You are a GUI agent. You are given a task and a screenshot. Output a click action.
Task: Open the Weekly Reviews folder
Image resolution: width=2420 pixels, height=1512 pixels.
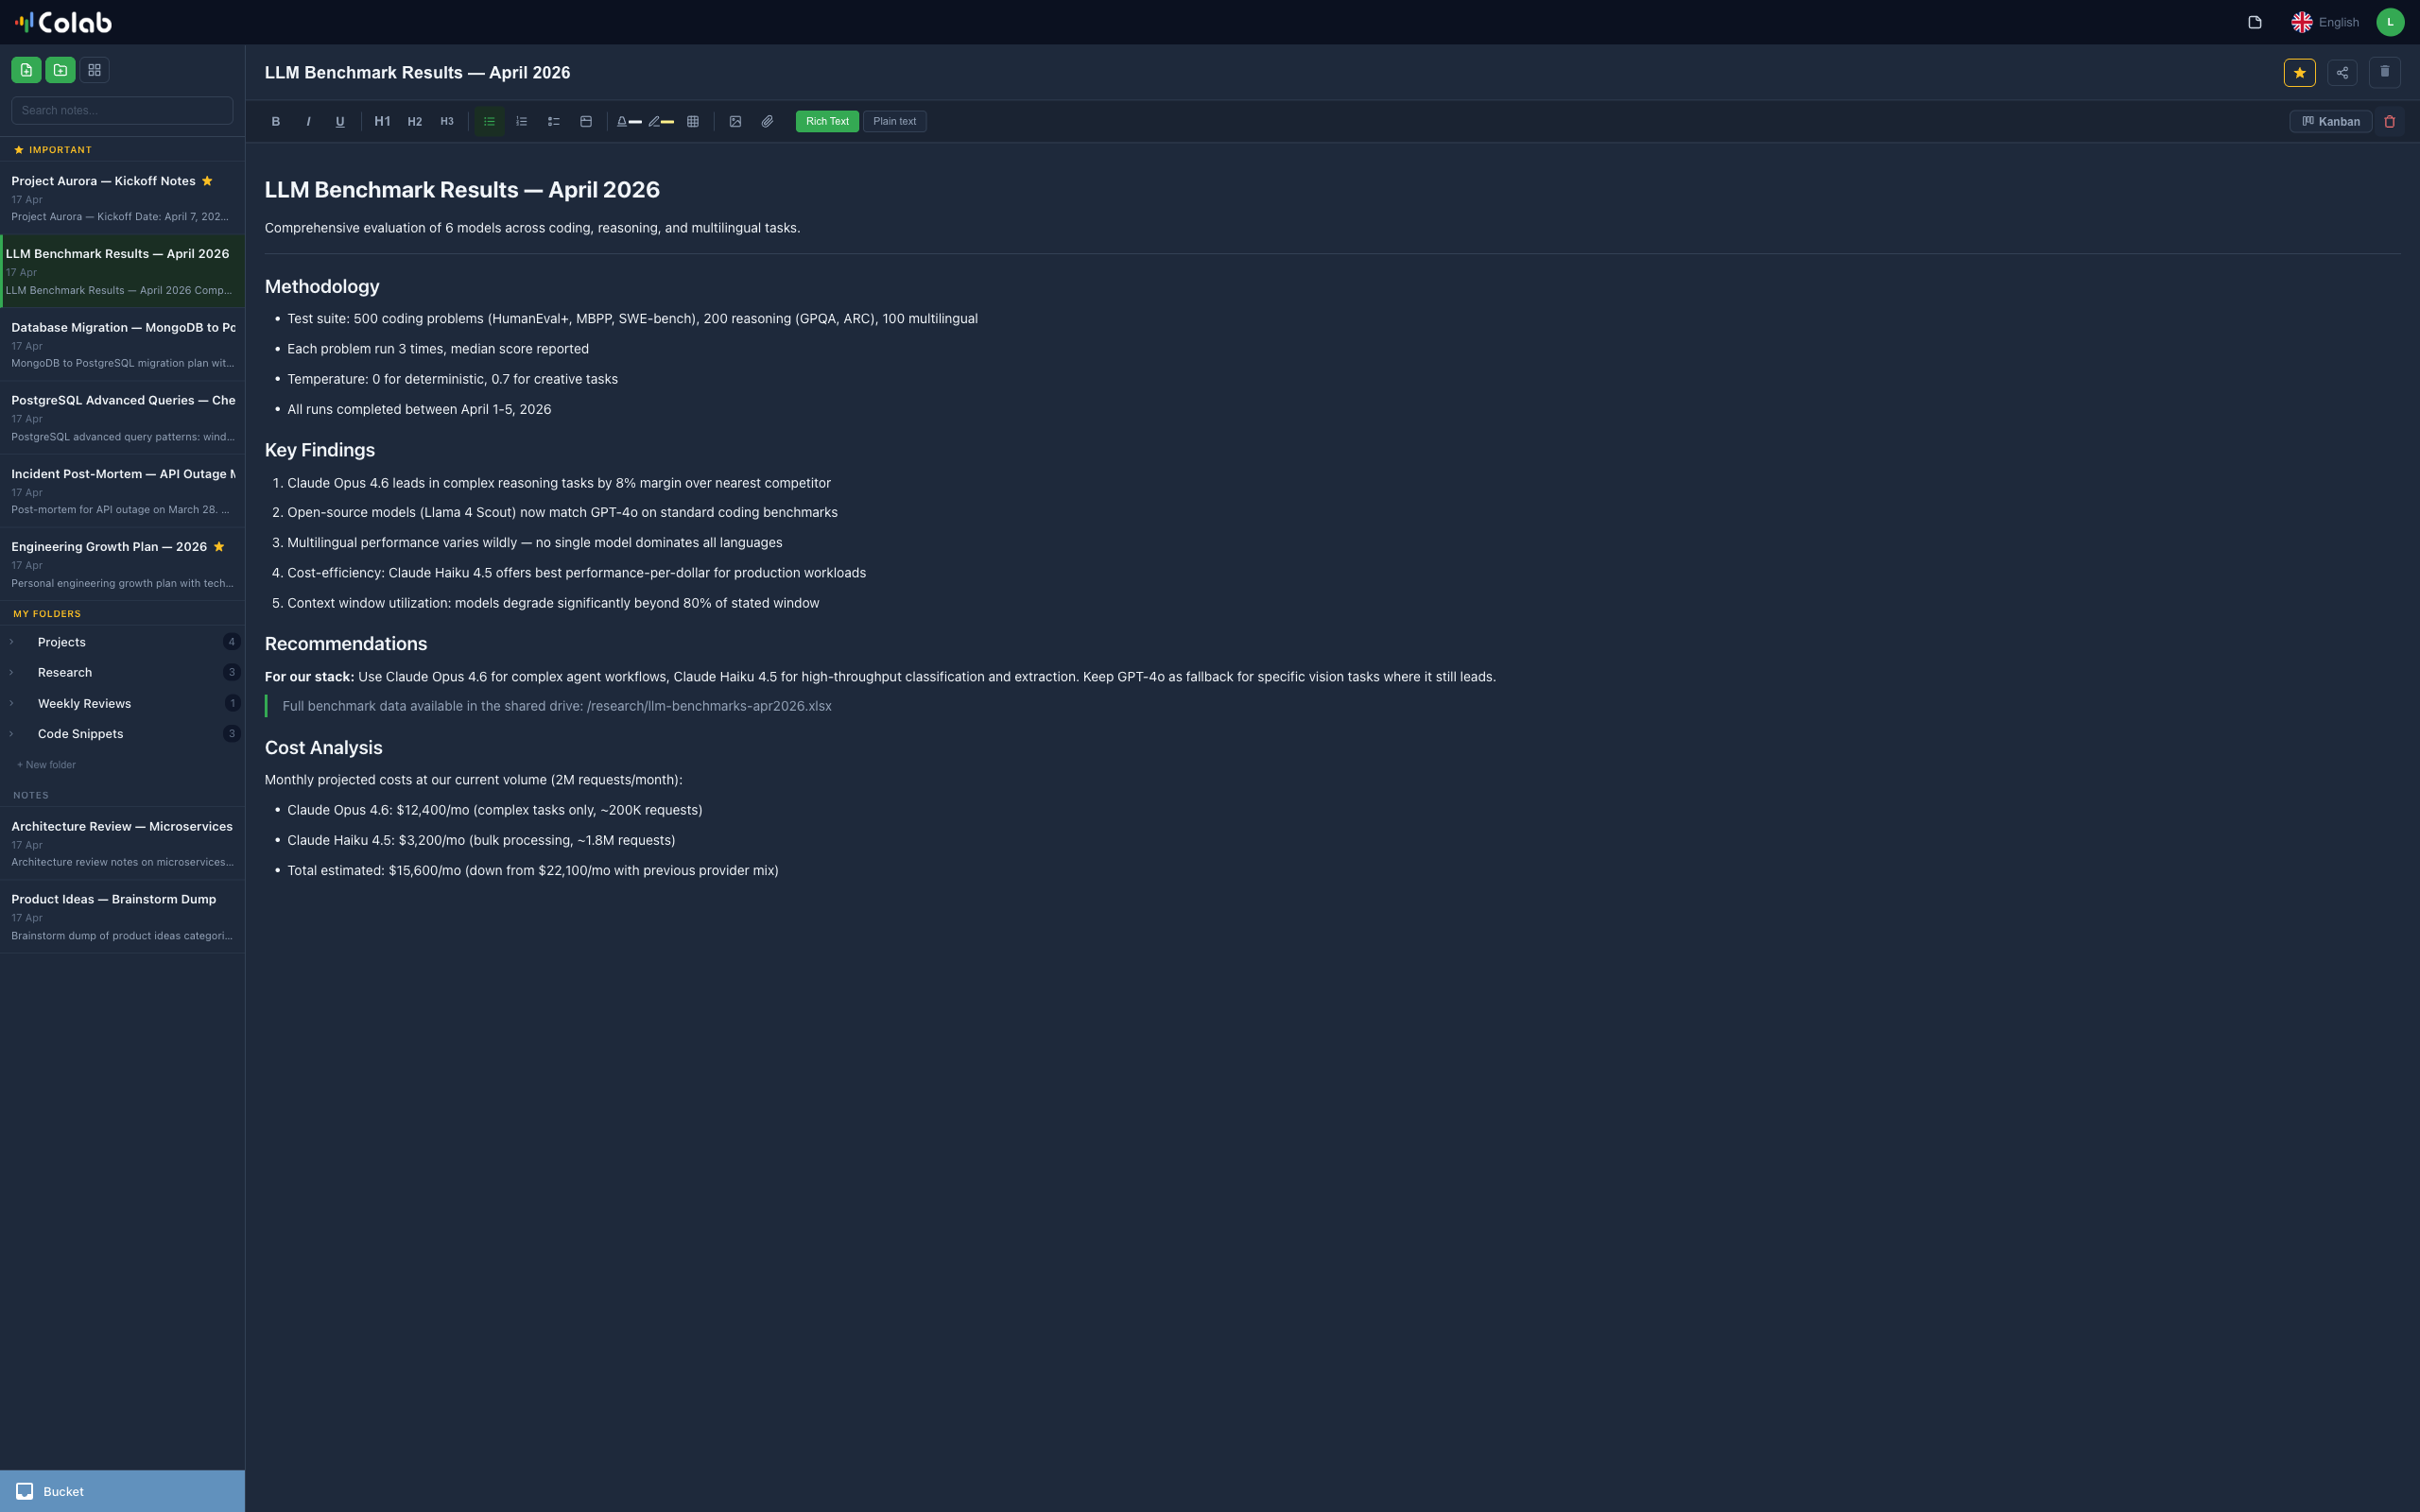point(122,703)
